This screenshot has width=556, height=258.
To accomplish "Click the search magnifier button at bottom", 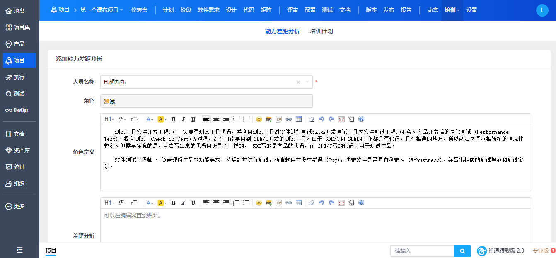I will point(462,251).
